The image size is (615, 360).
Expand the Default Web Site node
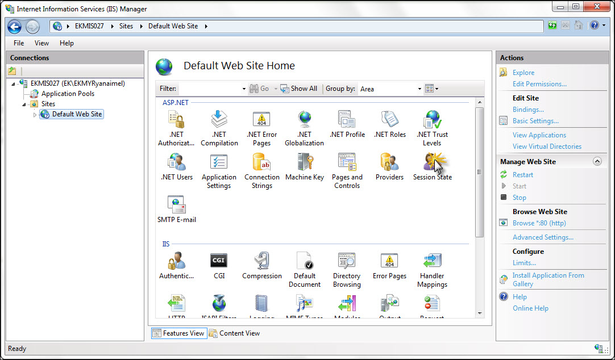coord(35,114)
